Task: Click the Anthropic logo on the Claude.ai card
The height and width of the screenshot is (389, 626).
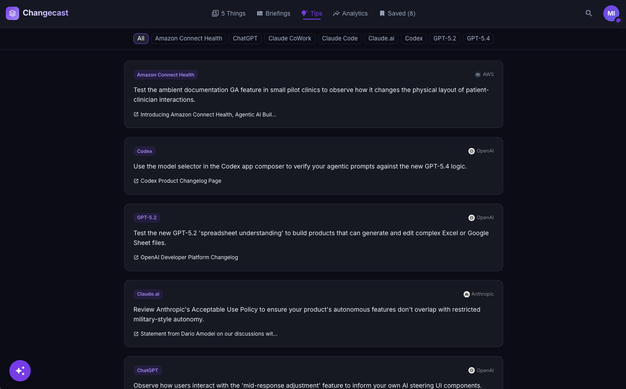Action: coord(466,294)
